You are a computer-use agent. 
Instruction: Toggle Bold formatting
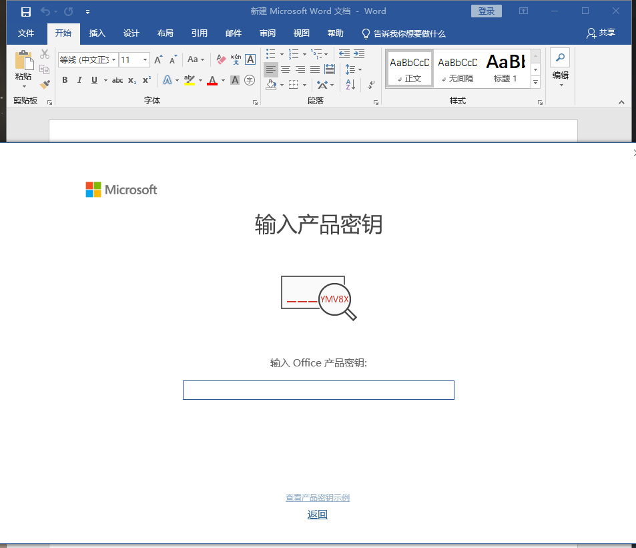point(65,80)
